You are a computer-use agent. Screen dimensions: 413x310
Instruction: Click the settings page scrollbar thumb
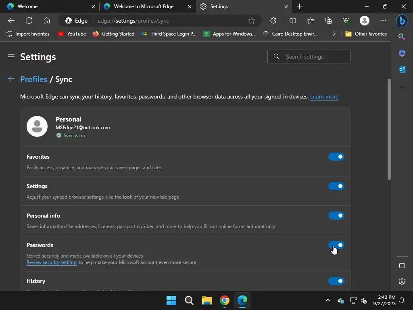(x=389, y=129)
